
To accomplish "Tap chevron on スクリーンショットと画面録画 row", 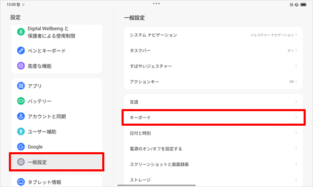I will click(296, 164).
